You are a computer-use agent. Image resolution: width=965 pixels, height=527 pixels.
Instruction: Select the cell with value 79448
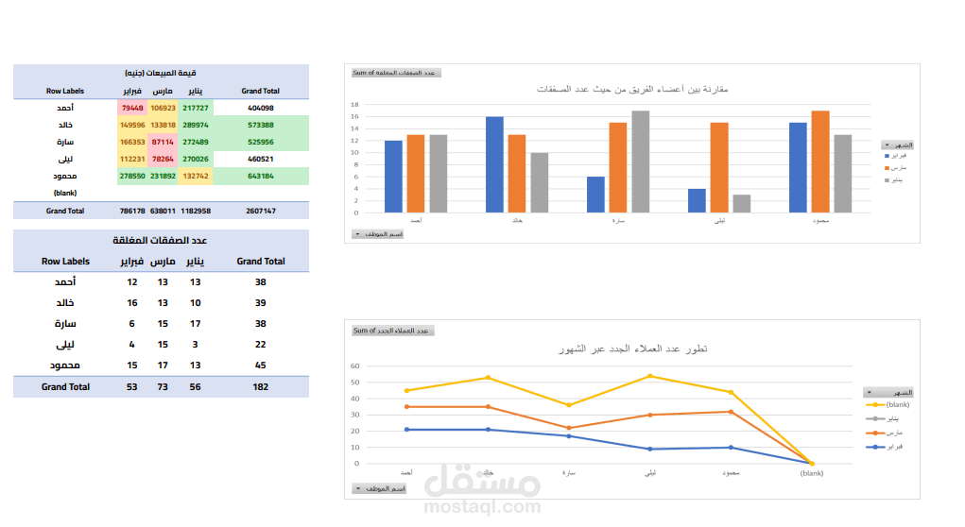132,108
